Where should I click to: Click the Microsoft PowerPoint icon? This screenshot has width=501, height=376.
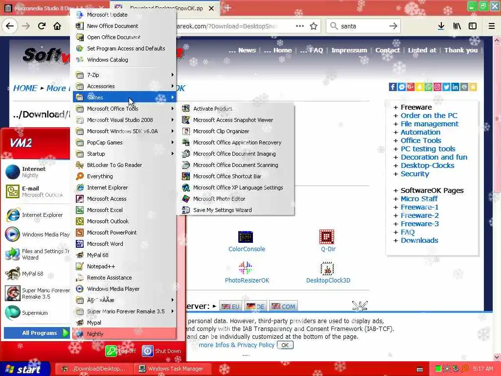click(80, 233)
